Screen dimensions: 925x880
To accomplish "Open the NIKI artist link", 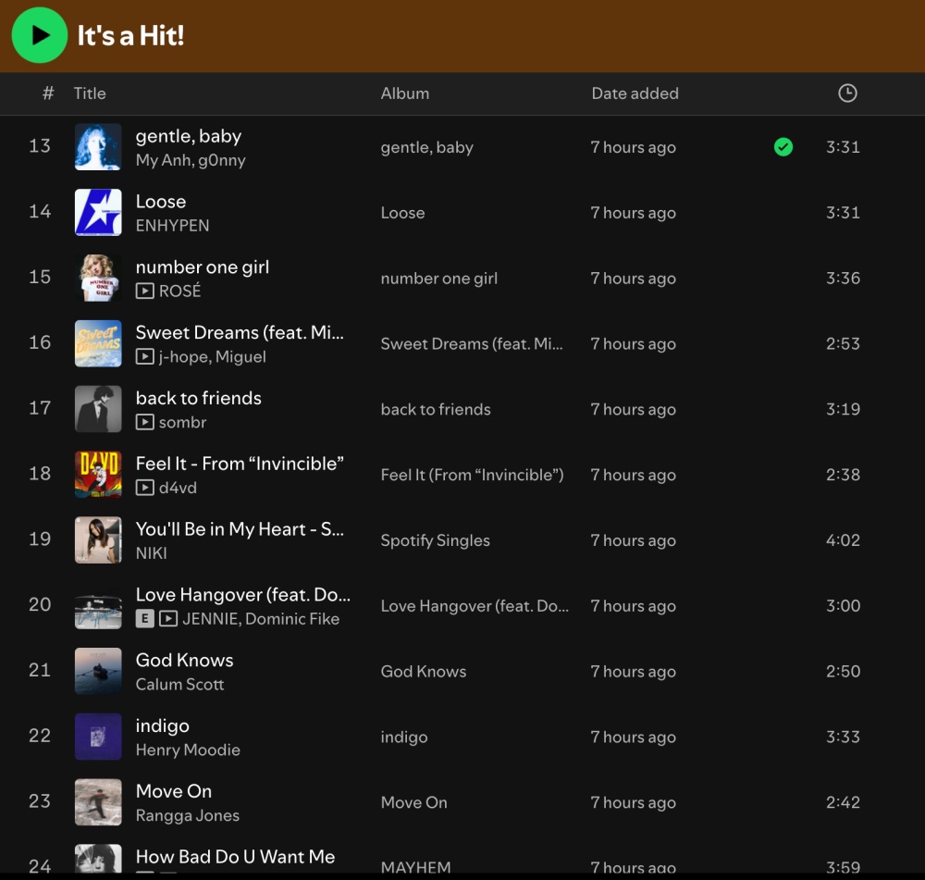I will click(151, 553).
